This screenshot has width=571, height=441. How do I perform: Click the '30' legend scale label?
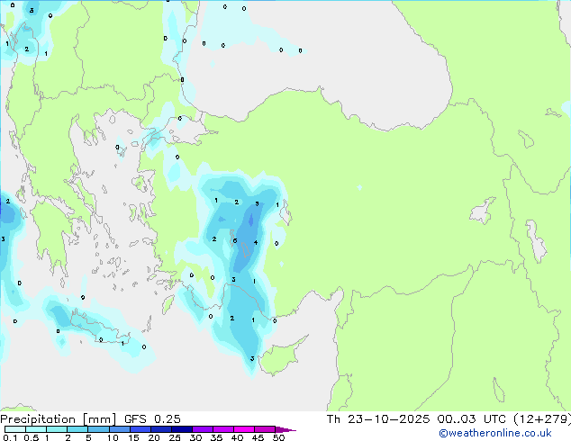coord(195,437)
